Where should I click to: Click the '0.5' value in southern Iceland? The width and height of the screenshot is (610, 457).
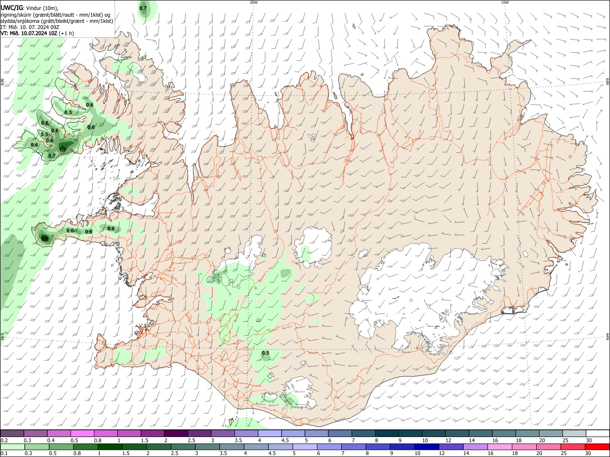[x=265, y=353]
